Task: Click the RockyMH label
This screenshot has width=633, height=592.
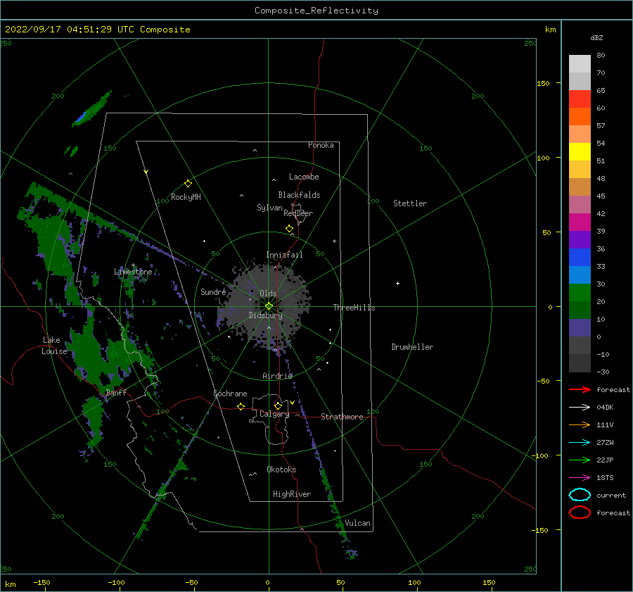Action: point(186,197)
